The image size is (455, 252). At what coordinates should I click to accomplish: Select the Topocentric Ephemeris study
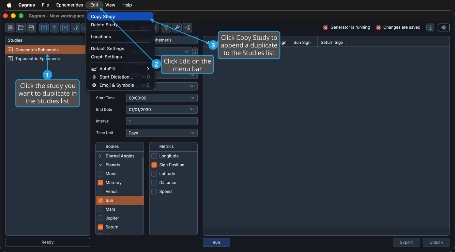[45, 59]
